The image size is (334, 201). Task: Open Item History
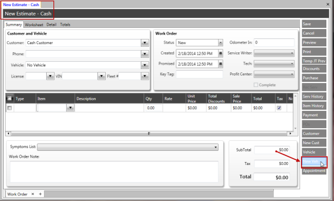point(314,105)
